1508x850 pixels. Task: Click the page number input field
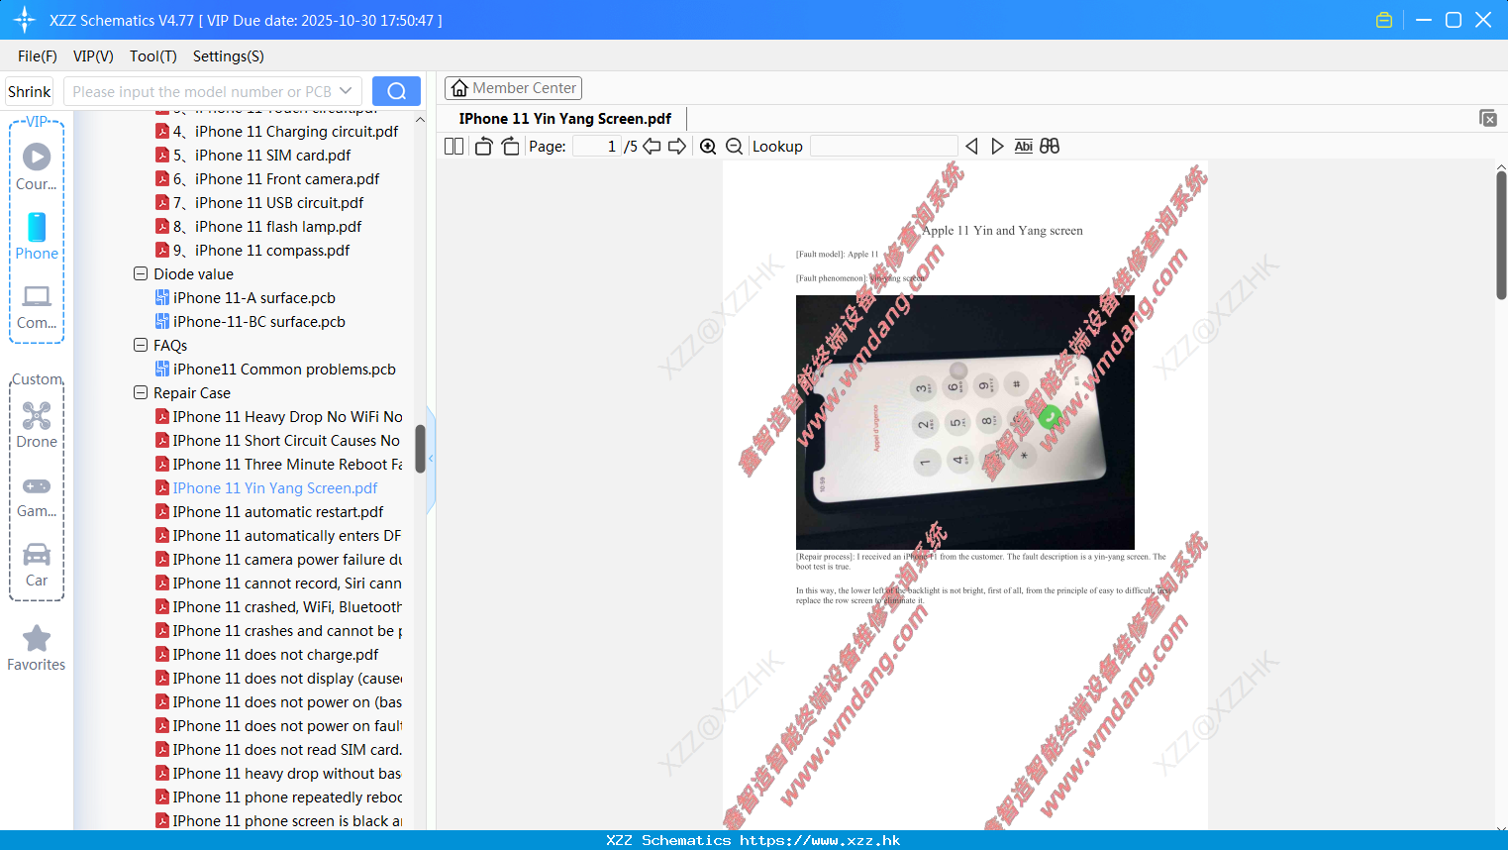[596, 146]
